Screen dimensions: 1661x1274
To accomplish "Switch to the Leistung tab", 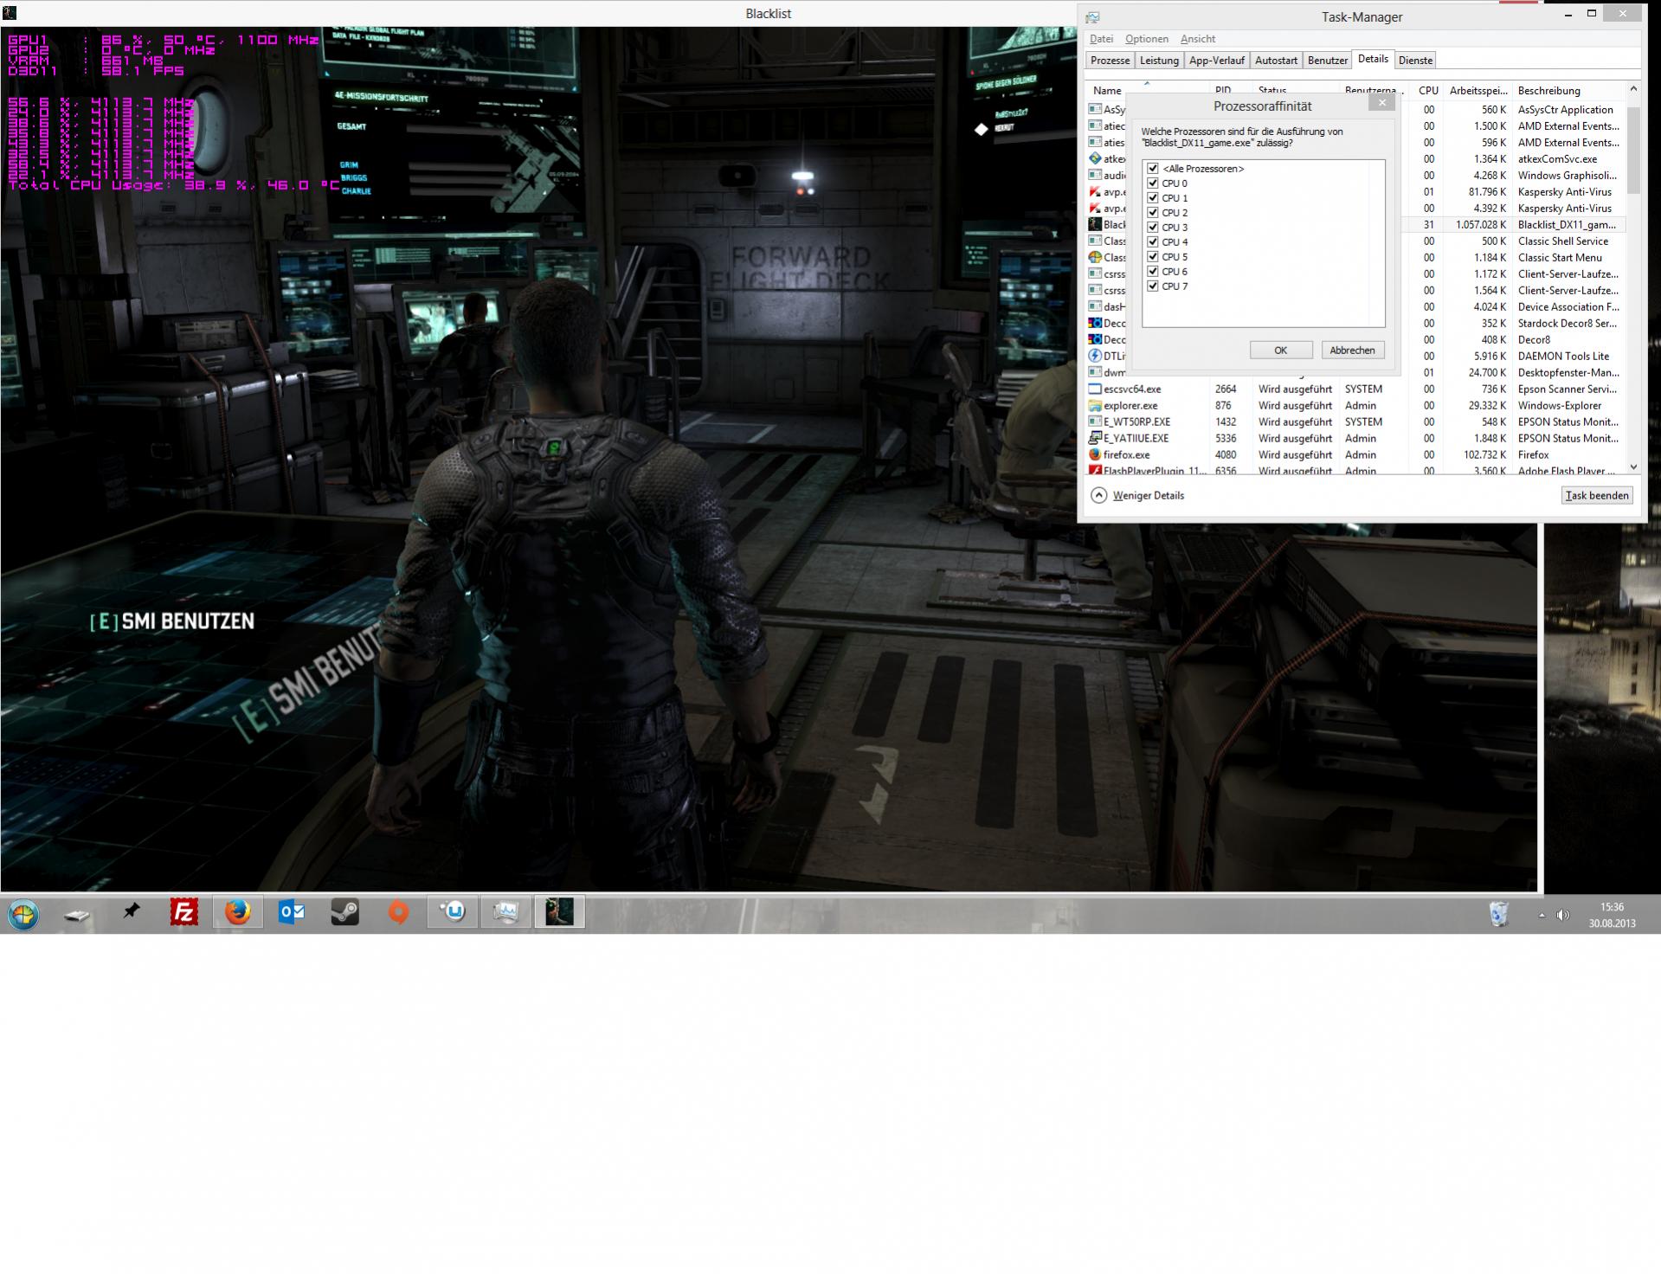I will pos(1159,61).
